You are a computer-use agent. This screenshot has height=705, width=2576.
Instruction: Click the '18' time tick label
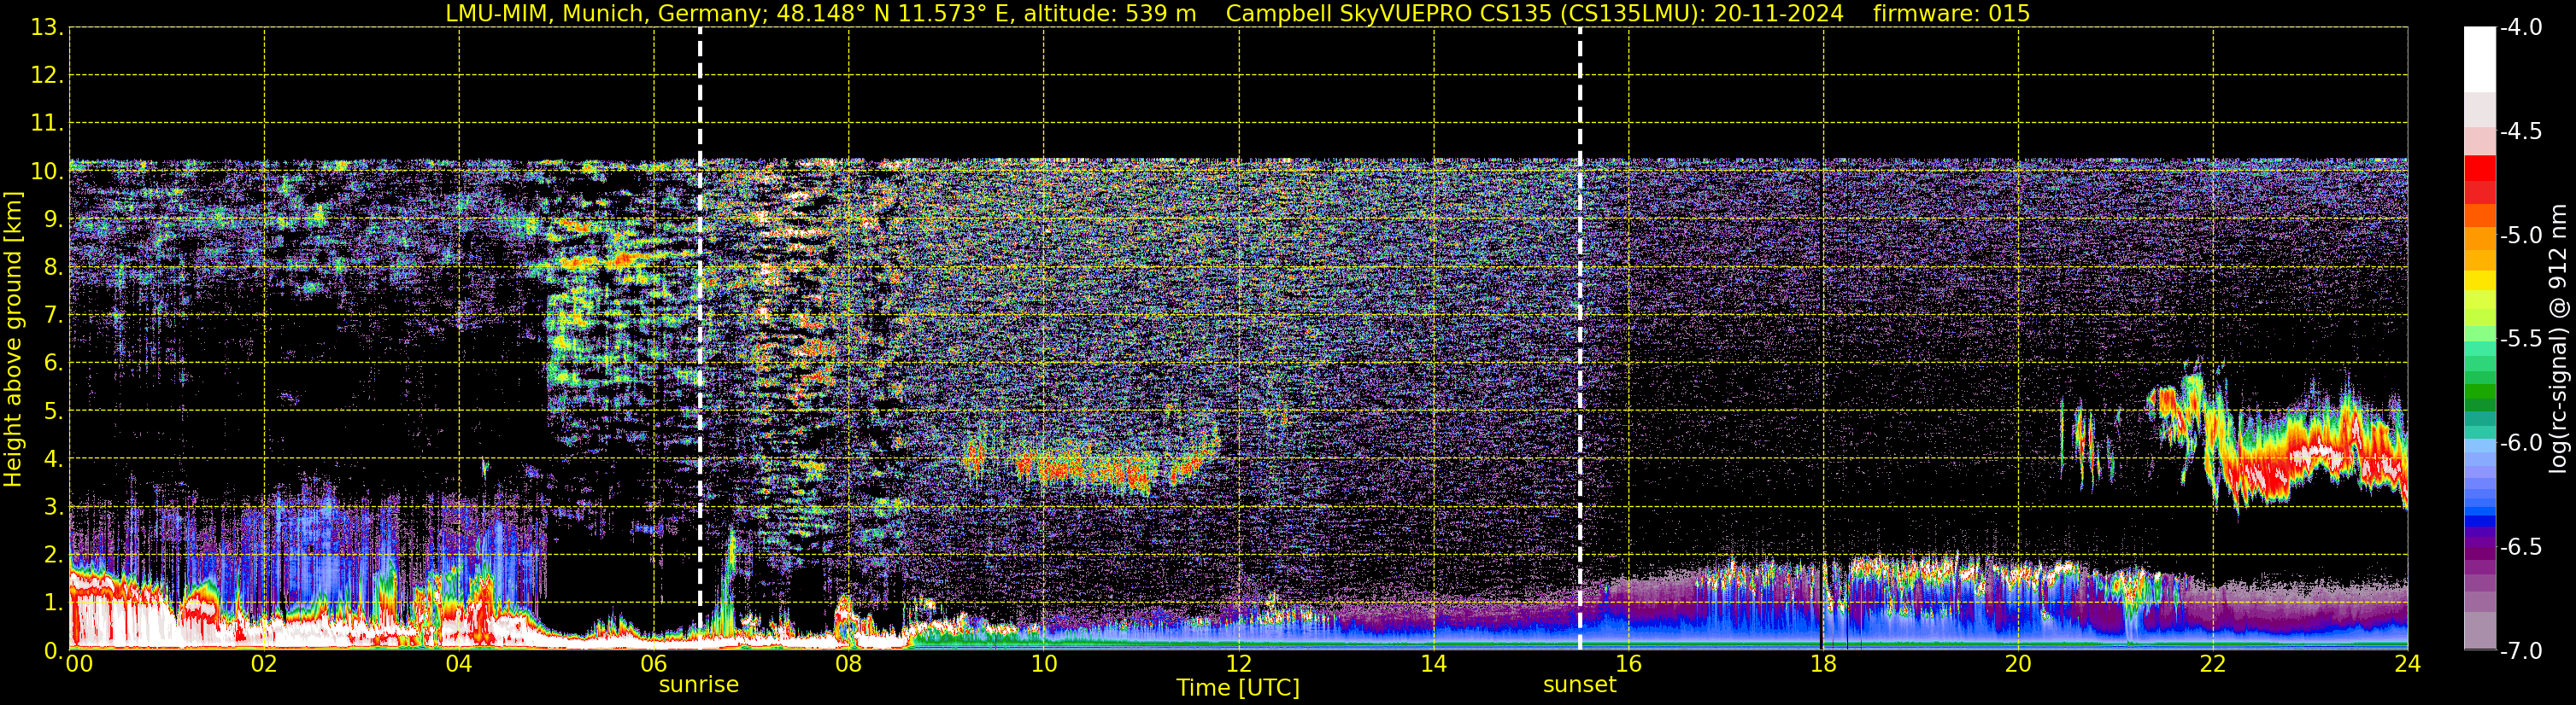click(1823, 664)
